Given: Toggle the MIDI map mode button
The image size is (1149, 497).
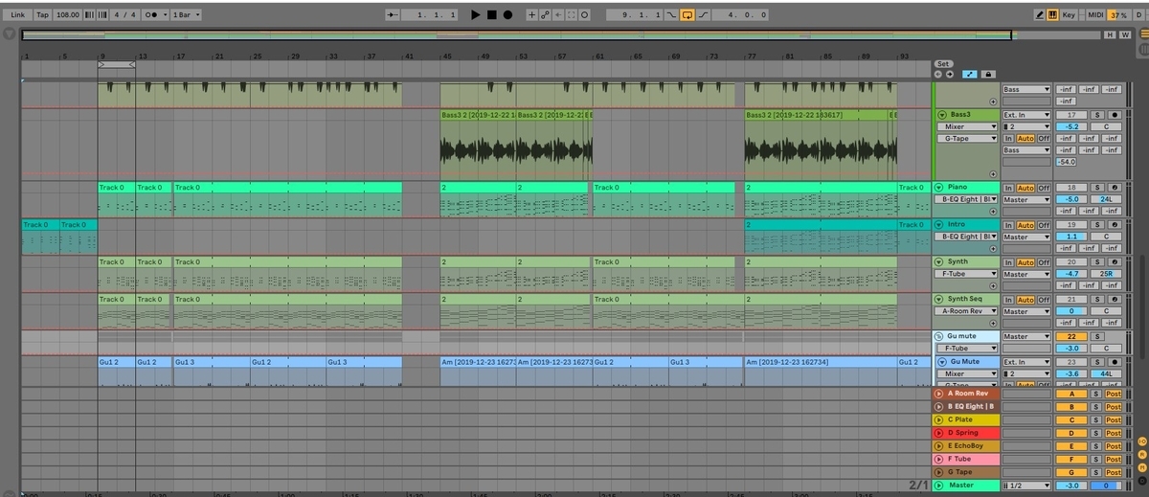Looking at the screenshot, I should pos(1095,15).
